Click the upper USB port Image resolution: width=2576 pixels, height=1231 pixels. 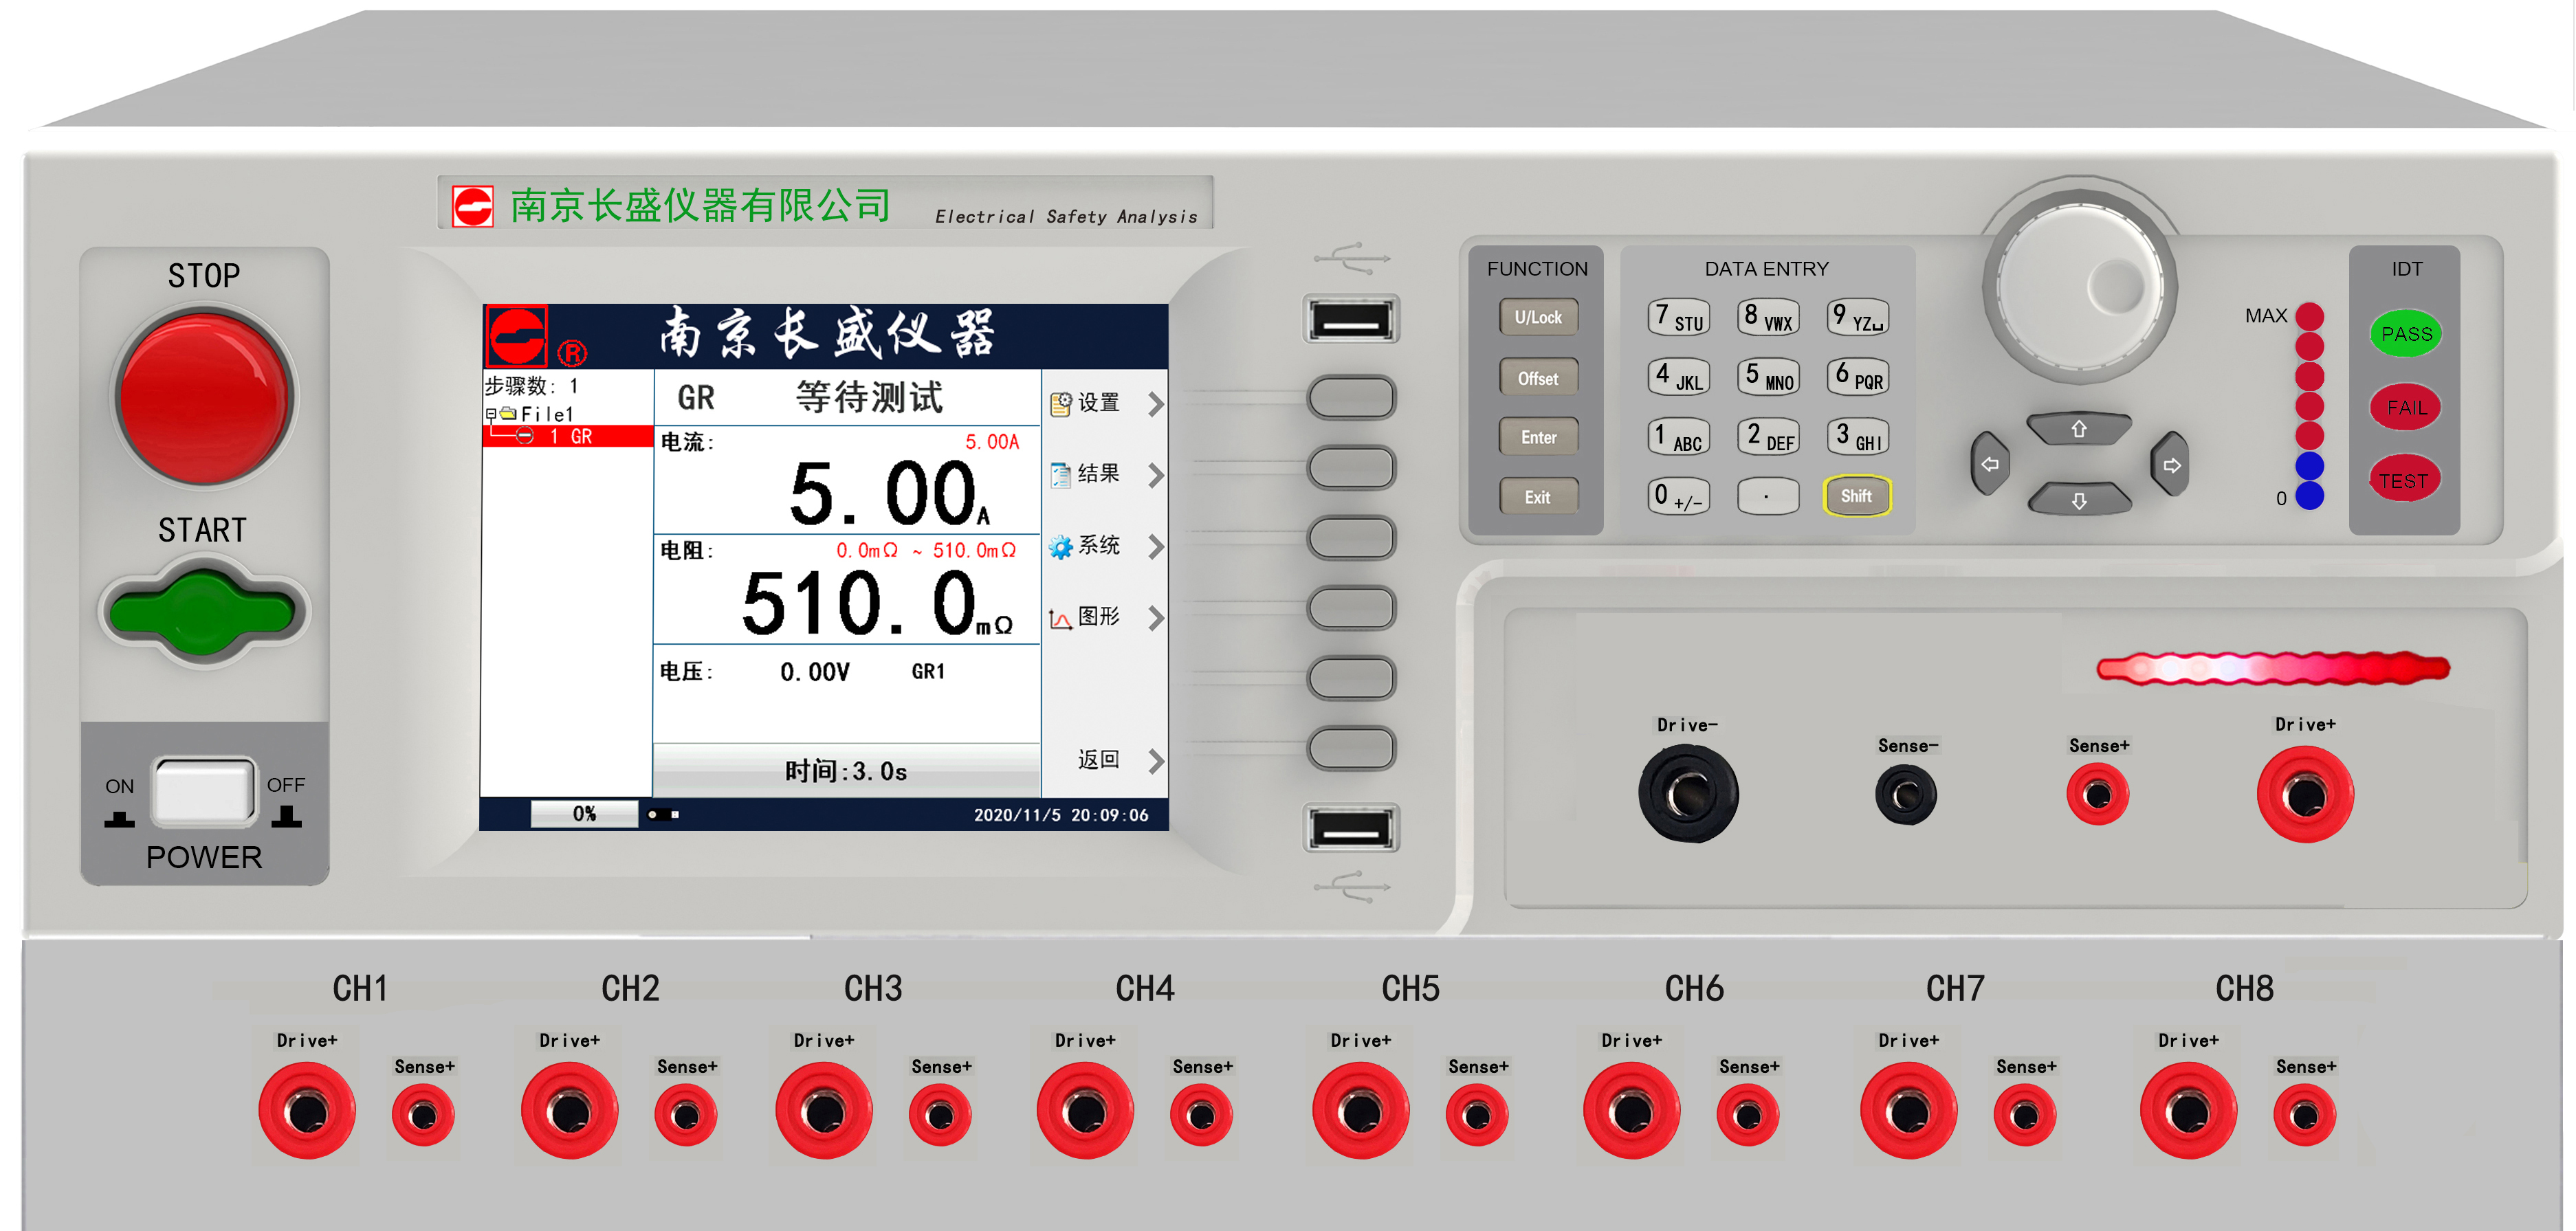click(1351, 320)
